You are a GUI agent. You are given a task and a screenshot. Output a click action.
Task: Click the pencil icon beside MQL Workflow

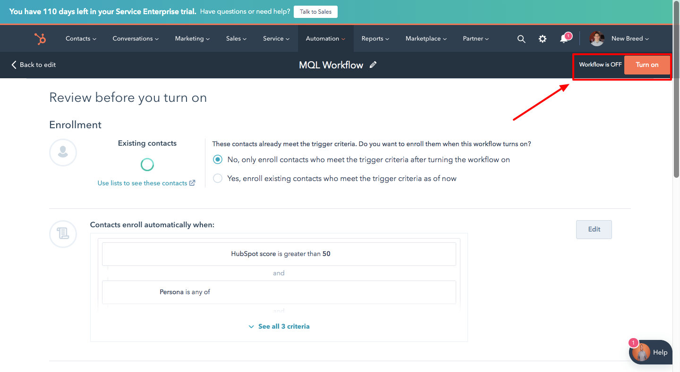coord(373,65)
